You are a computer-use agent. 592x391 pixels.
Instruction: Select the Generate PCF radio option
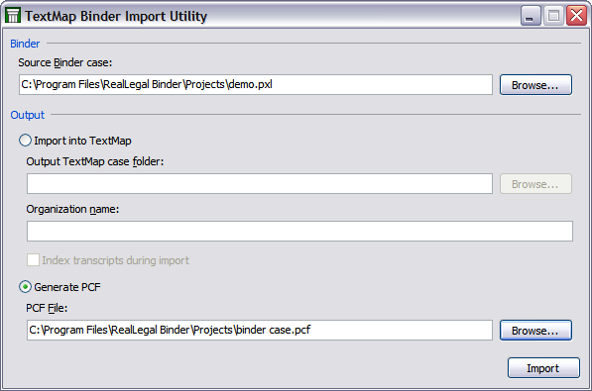(x=26, y=287)
